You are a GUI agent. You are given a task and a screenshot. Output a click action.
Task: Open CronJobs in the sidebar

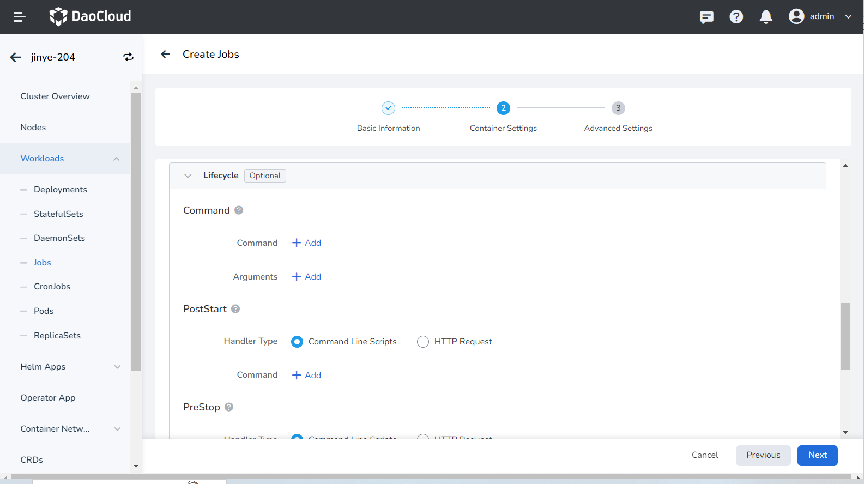pyautogui.click(x=52, y=287)
